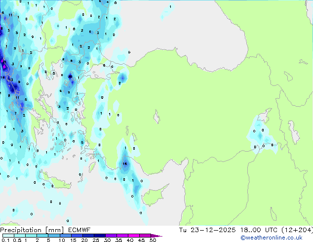
Task: Click the 0.5–1 mm legend swatch
Action: 20,236
